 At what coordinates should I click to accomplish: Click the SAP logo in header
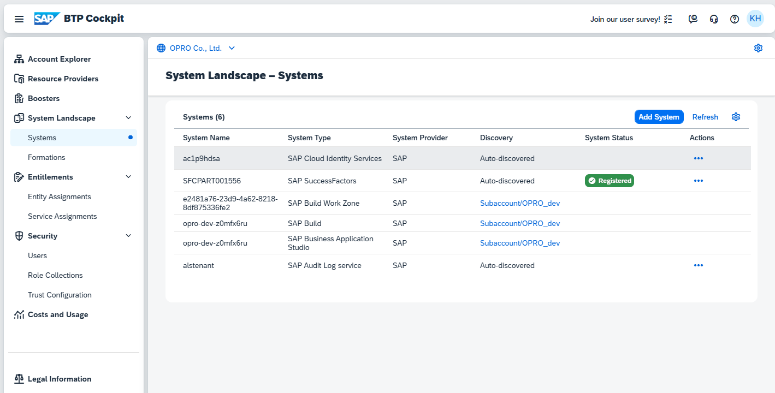(x=47, y=19)
